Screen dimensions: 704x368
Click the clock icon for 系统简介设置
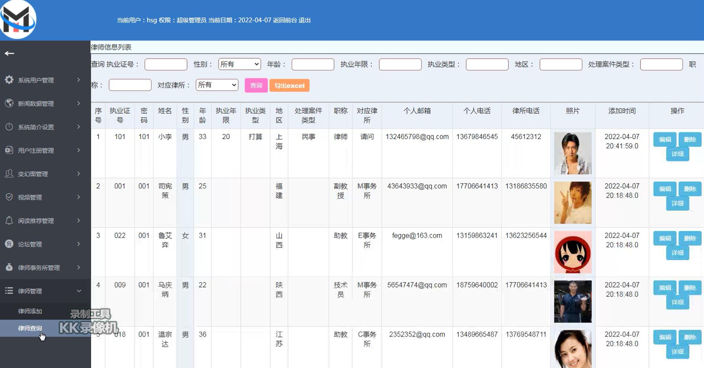(9, 126)
